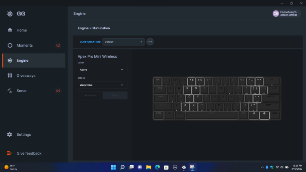Open the Configuration dropdown set to Default

pos(123,42)
